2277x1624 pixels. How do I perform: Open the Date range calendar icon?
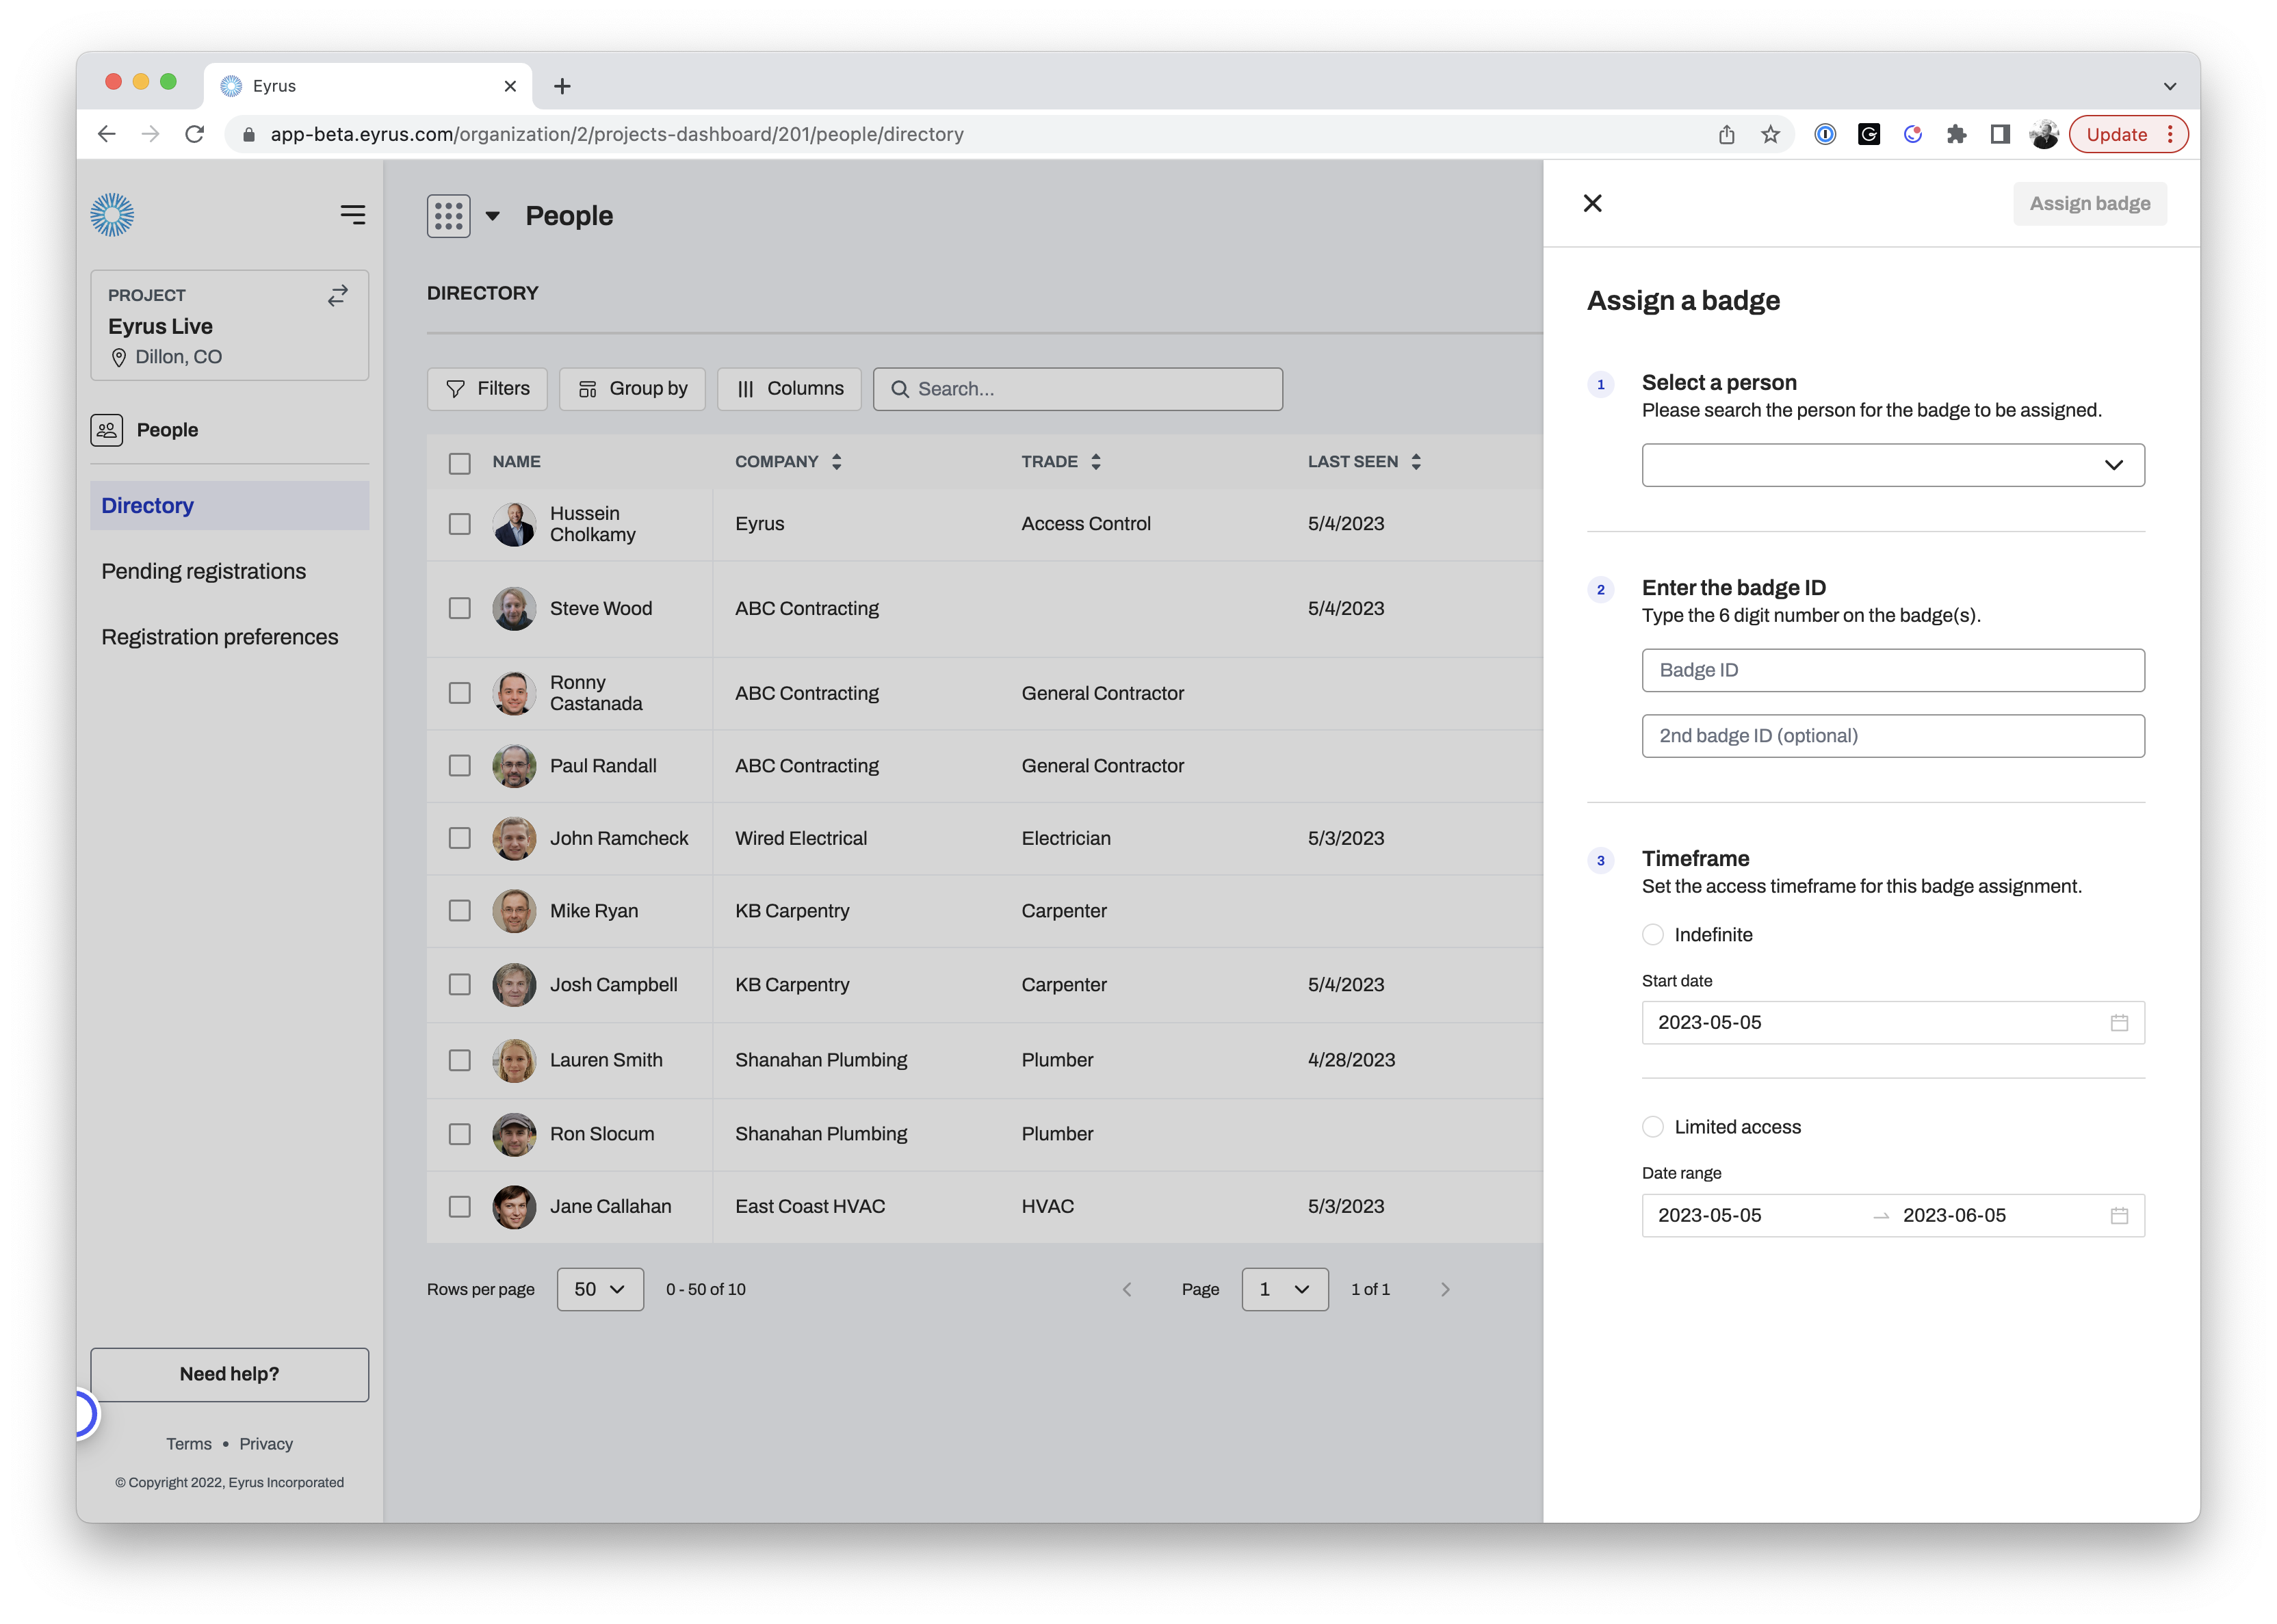pos(2119,1216)
